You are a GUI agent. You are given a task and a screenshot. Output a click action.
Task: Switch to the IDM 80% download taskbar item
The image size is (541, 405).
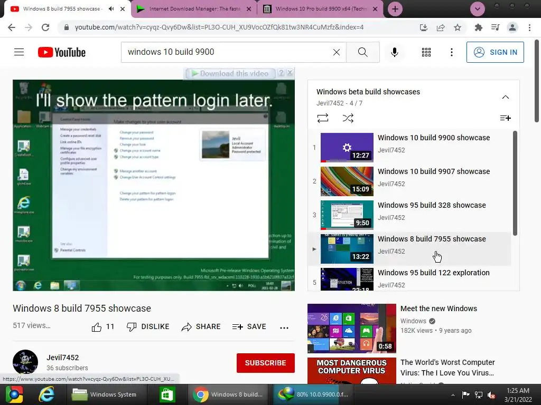[x=315, y=394]
